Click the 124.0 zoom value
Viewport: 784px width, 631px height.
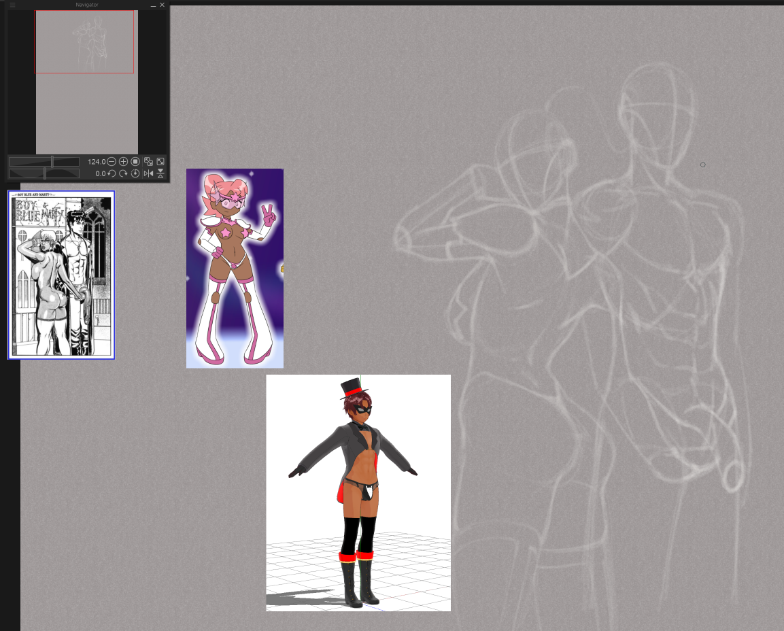(97, 162)
